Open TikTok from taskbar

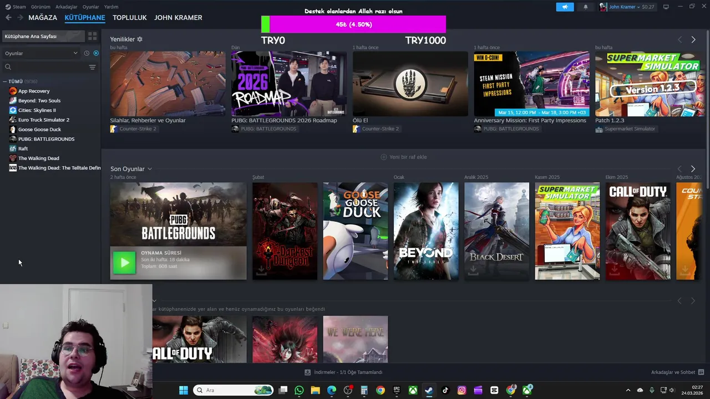(445, 390)
